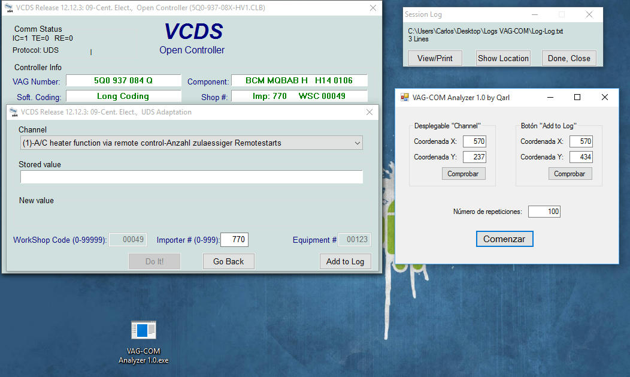This screenshot has width=630, height=377.
Task: Click the Equipment # field 00123
Action: point(355,240)
